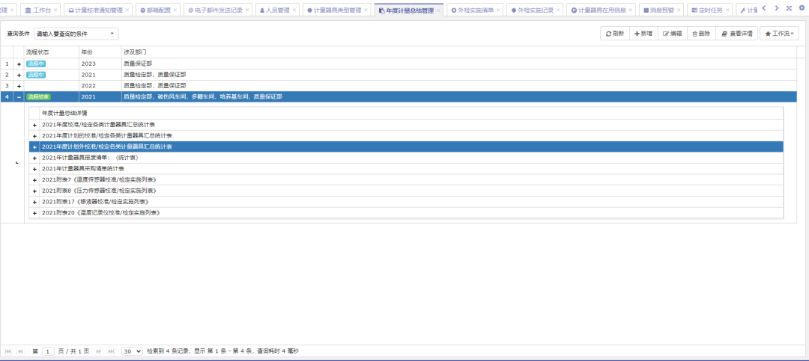
Task: Open the 查询条件 query condition combo box
Action: [x=76, y=34]
